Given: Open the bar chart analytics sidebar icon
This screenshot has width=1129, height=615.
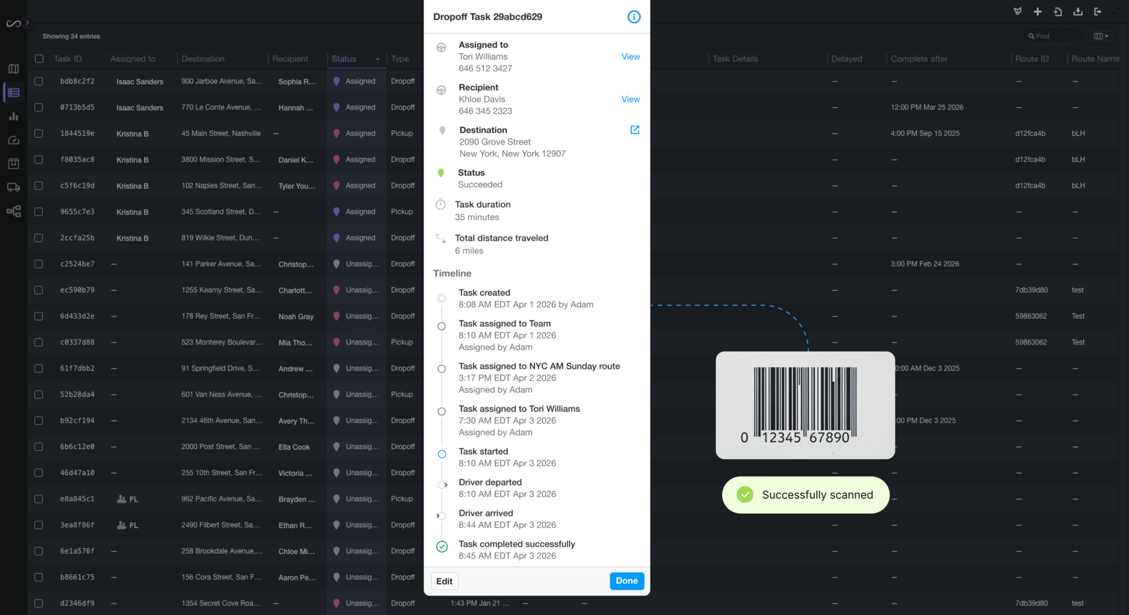Looking at the screenshot, I should (x=13, y=117).
